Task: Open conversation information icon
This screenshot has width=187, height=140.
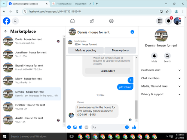Action: pos(132,32)
